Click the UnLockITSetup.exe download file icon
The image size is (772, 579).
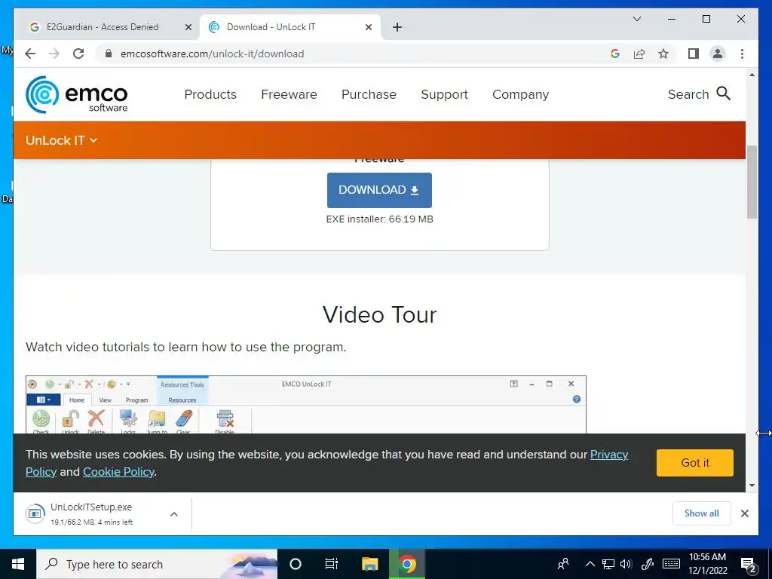point(35,514)
